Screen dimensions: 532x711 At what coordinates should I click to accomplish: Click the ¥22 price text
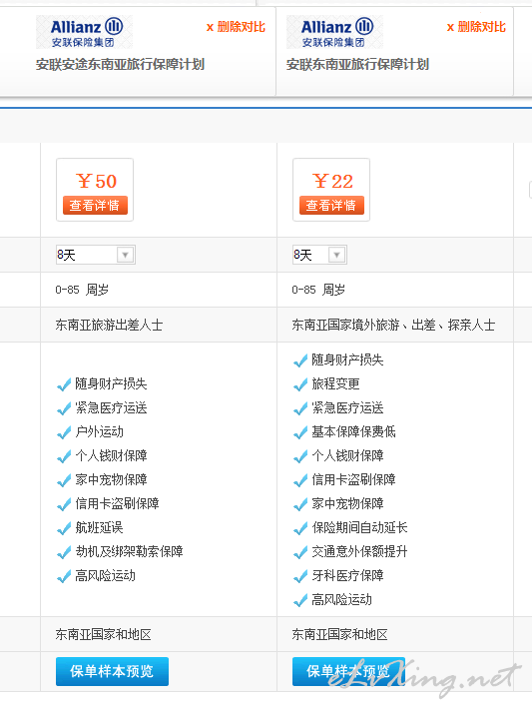(332, 182)
